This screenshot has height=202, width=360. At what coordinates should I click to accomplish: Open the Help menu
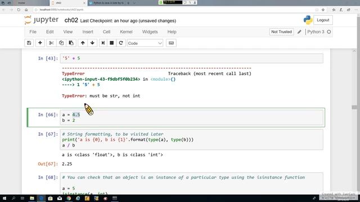click(172, 32)
